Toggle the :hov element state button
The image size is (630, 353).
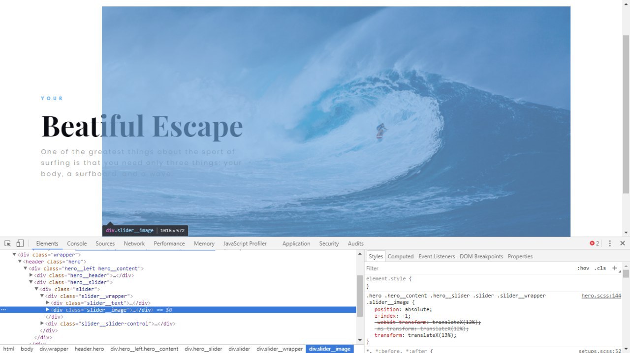583,268
